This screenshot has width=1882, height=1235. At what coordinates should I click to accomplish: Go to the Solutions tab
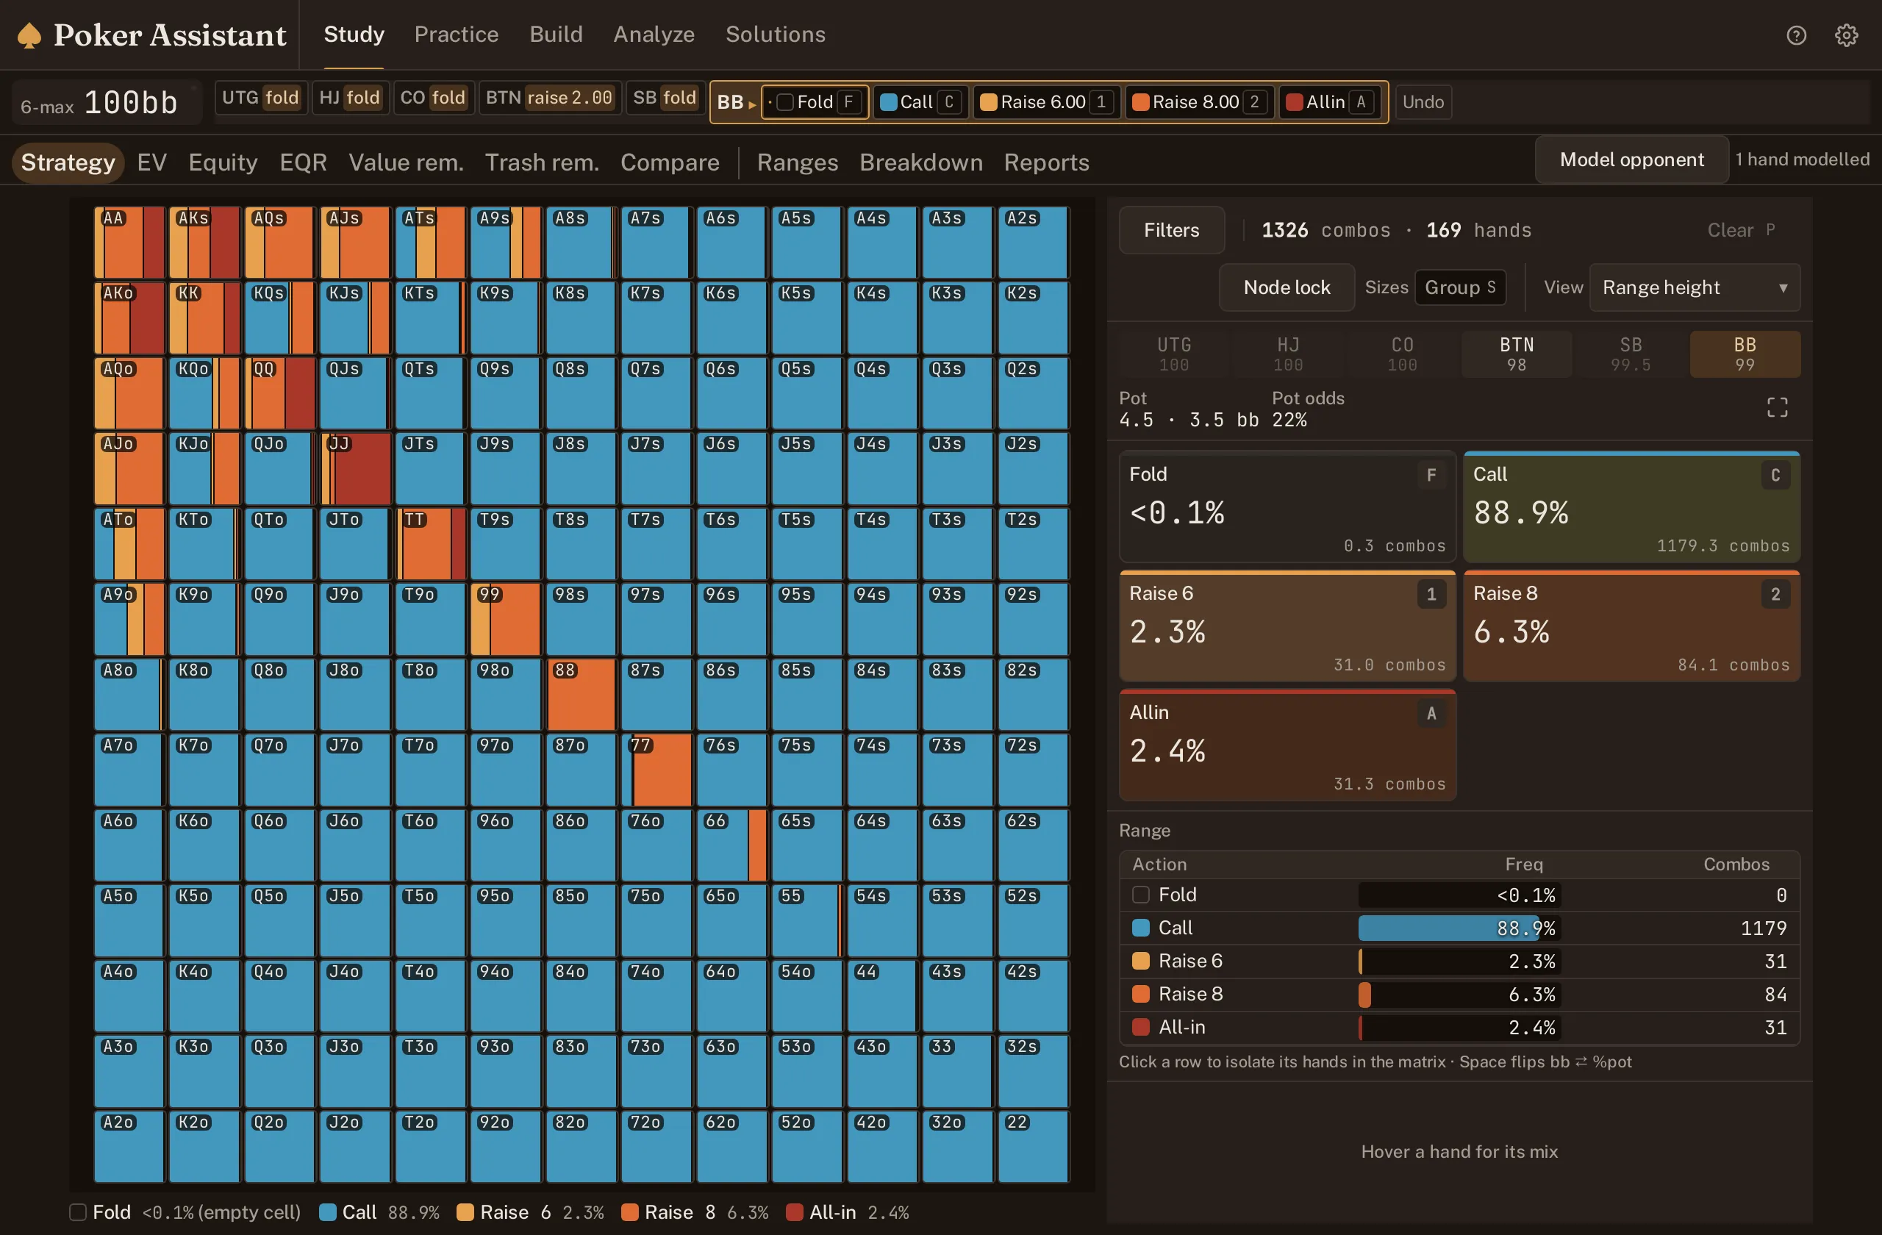point(775,34)
